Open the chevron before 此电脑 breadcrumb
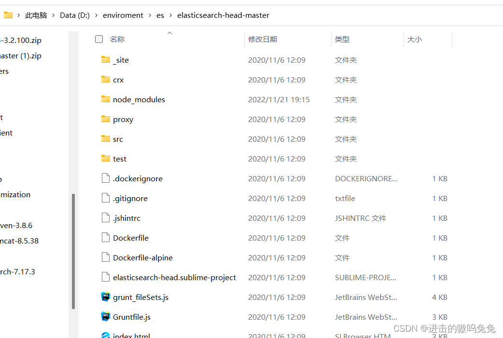Screen dimensions: 503x338 19,15
